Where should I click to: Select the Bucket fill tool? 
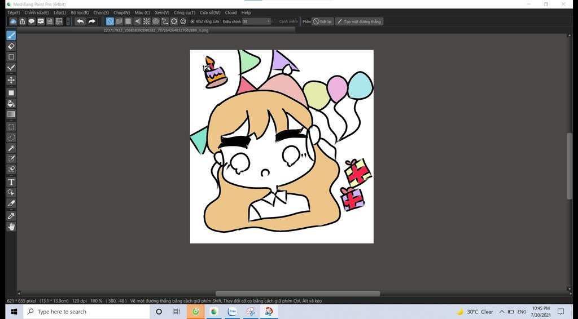pyautogui.click(x=11, y=103)
